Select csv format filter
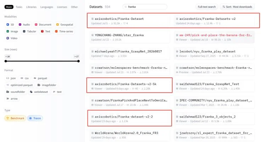Screen dimensions: 266x142 click(x=24, y=78)
